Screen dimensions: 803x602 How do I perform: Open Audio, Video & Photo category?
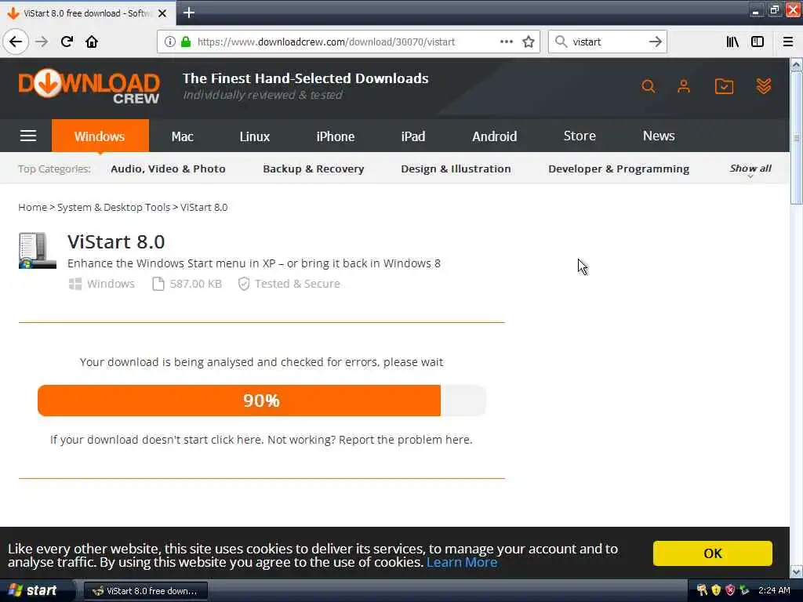click(168, 169)
